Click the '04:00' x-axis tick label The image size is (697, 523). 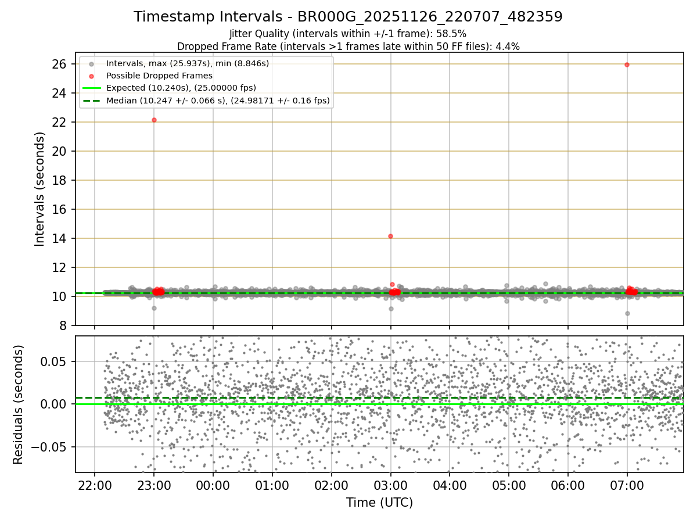pyautogui.click(x=450, y=485)
